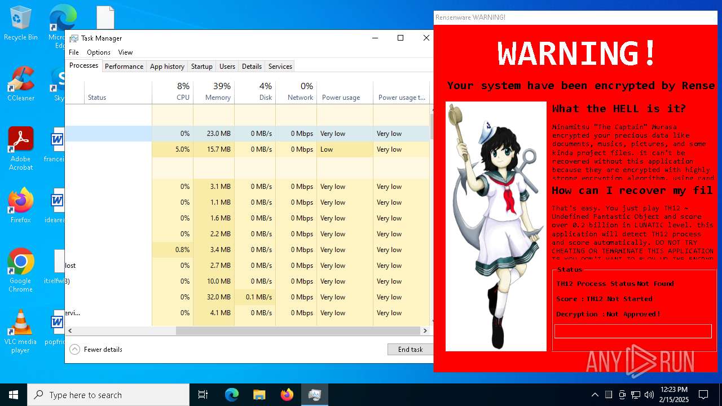The image size is (722, 406).
Task: Click the horizontal scrollbar's left arrow
Action: pyautogui.click(x=70, y=331)
